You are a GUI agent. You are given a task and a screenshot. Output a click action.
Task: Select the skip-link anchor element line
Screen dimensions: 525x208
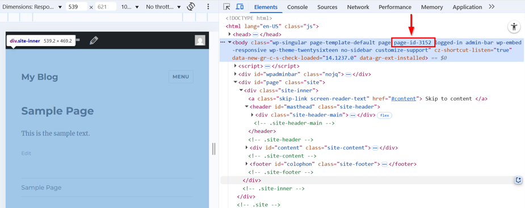click(x=368, y=99)
